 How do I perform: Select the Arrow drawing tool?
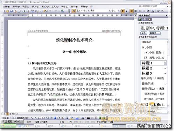[36, 118]
